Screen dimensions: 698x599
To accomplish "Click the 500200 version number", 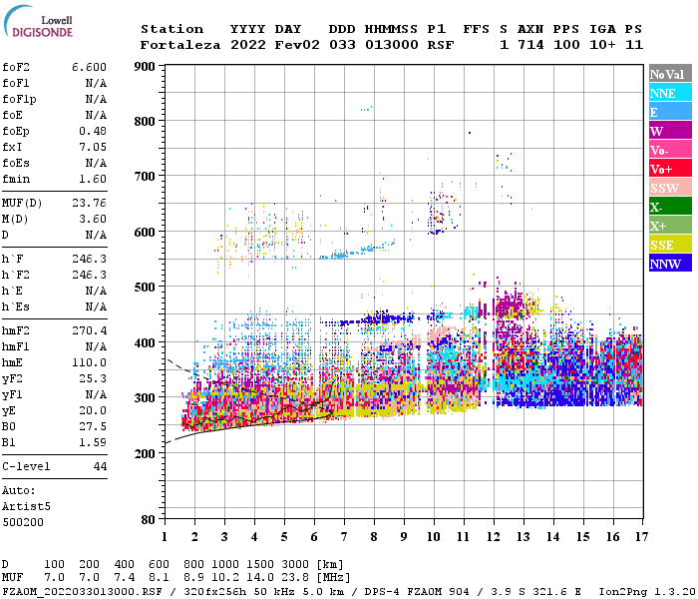I will (23, 522).
